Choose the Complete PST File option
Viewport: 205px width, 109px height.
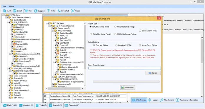pyautogui.click(x=116, y=45)
